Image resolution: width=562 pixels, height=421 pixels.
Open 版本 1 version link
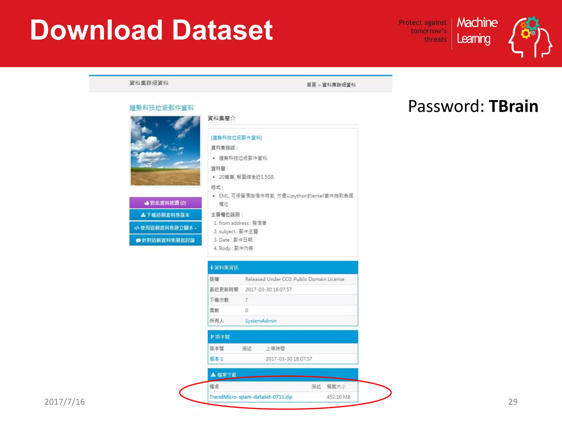216,359
